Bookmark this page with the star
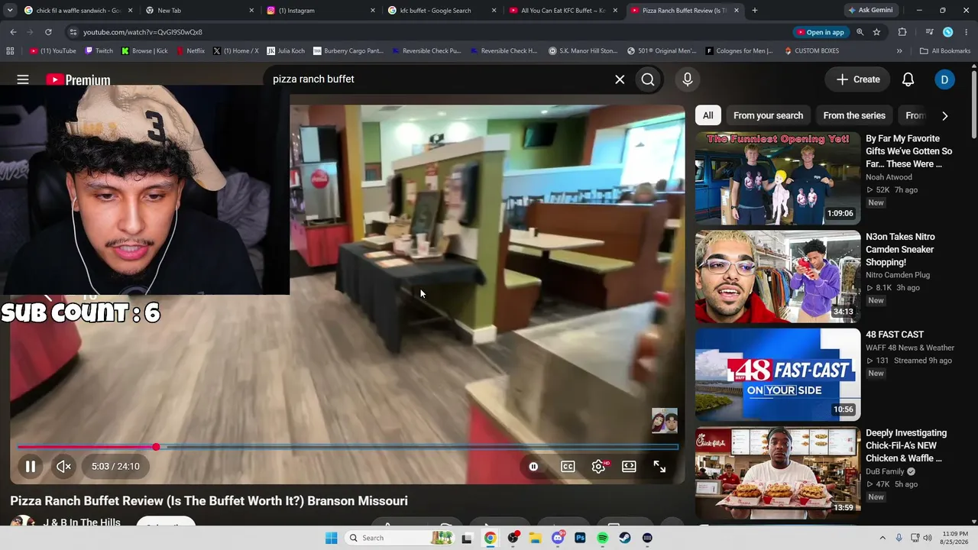978x550 pixels. point(876,32)
